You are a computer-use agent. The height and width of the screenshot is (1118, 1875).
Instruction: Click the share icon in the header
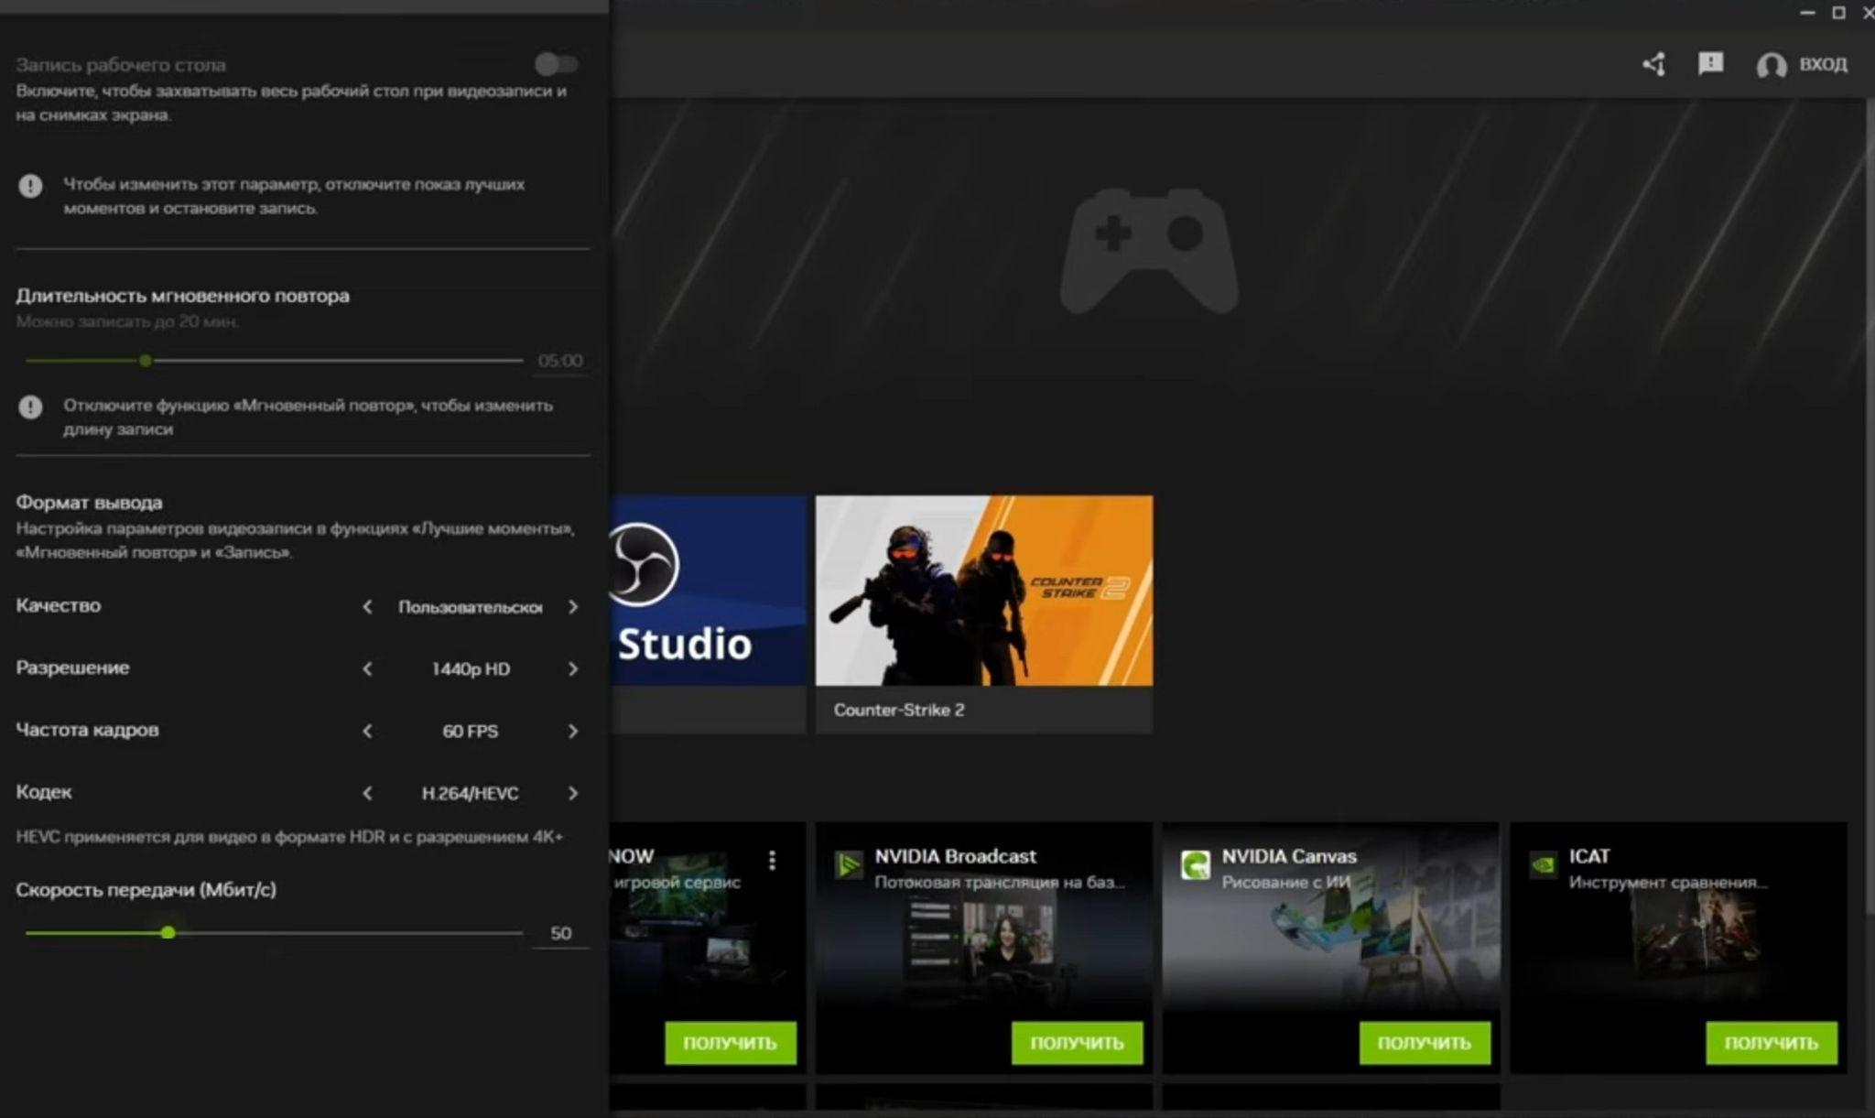1653,64
